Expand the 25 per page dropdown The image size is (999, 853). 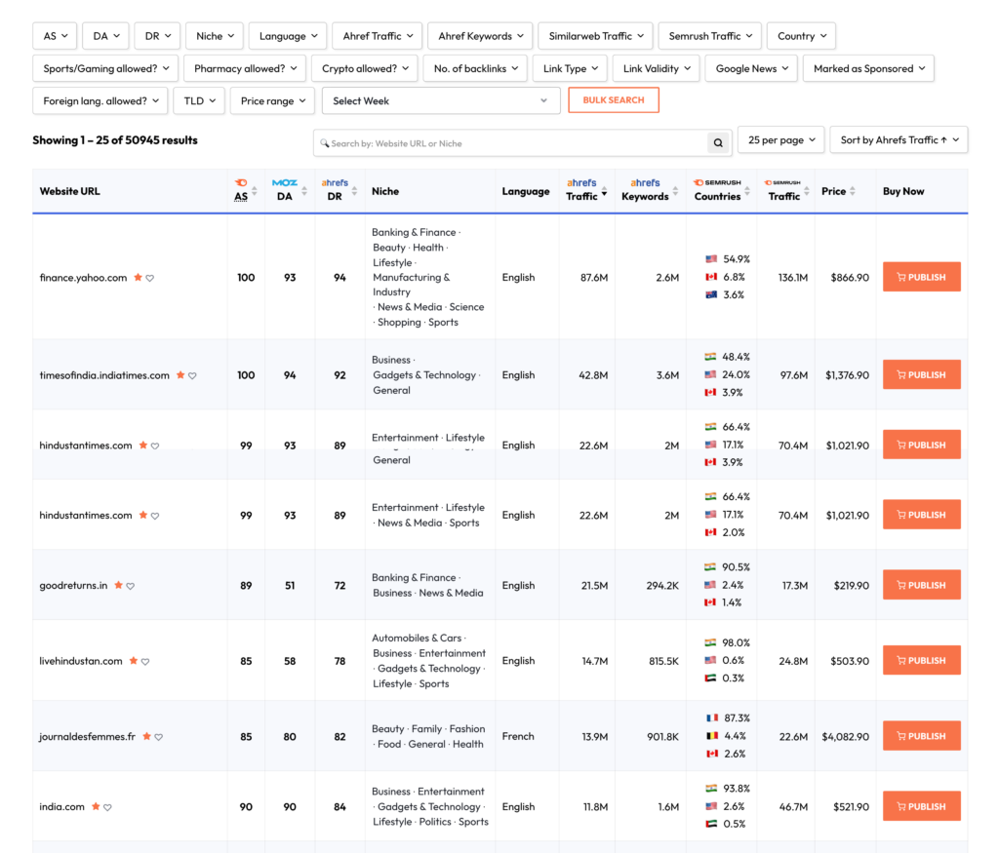[780, 140]
